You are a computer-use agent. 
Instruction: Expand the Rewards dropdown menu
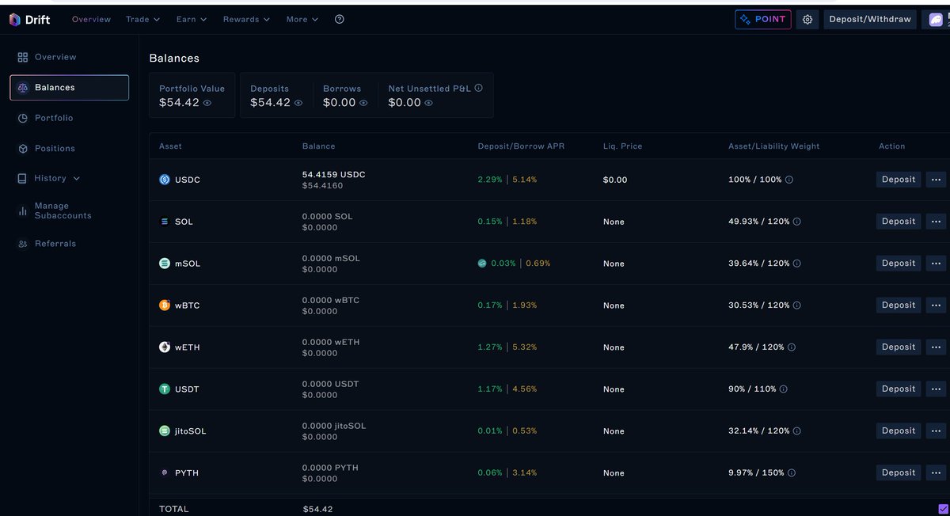pos(246,19)
